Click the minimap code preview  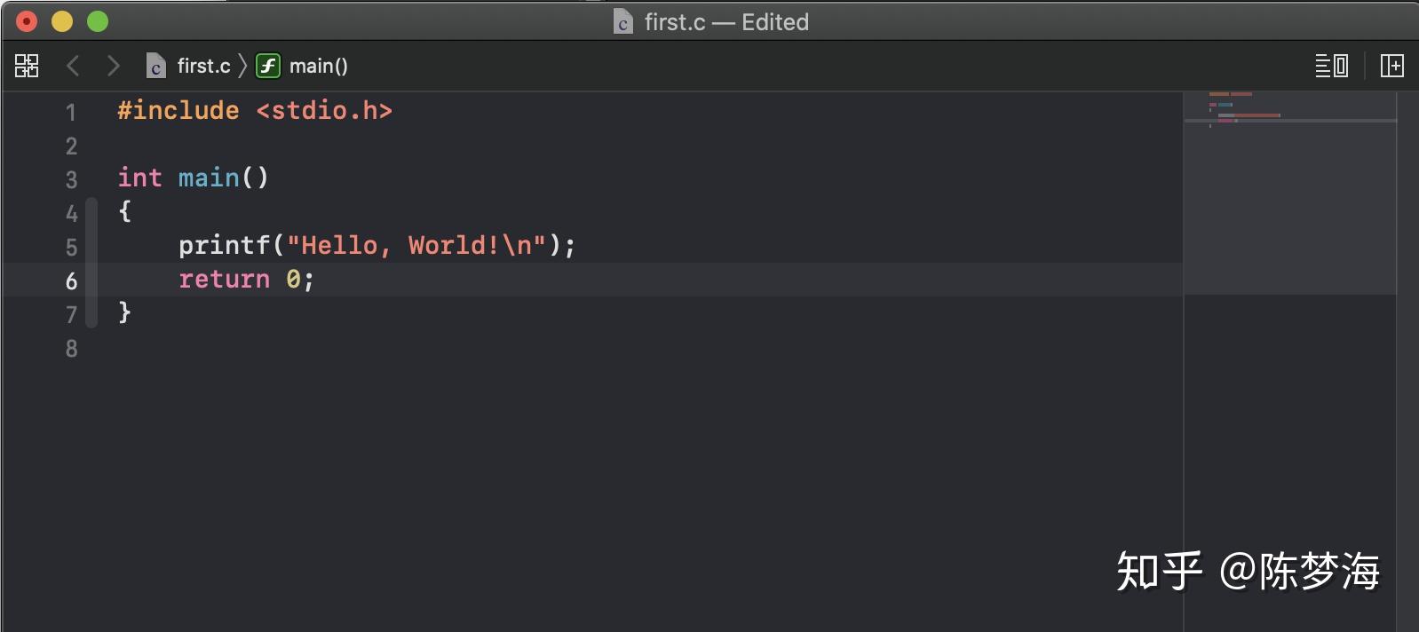(x=1289, y=194)
